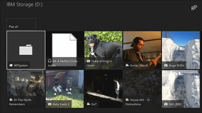Open the IMG_0001 photo
Viewport: 202px width, 113px height.
181,89
